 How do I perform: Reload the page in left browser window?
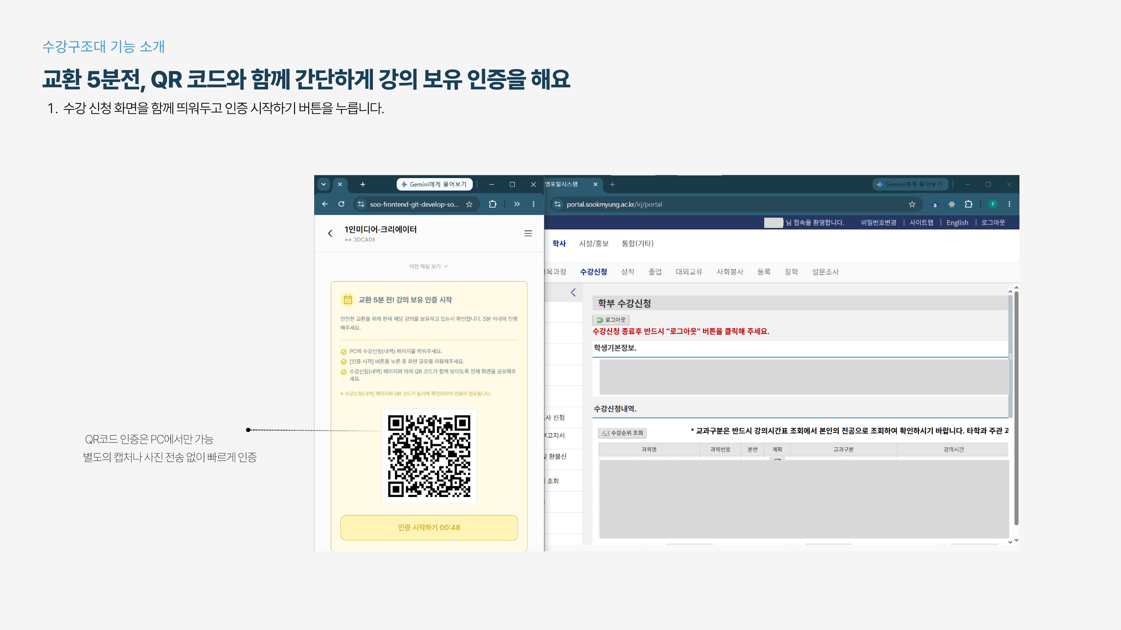[x=341, y=204]
